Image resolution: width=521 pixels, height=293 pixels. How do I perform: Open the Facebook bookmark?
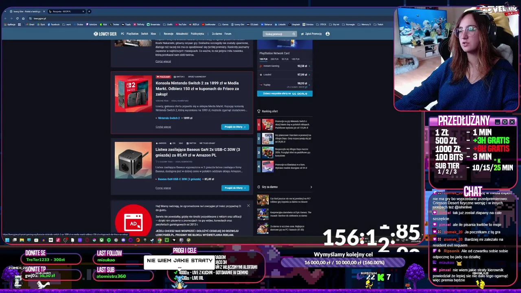pyautogui.click(x=54, y=24)
